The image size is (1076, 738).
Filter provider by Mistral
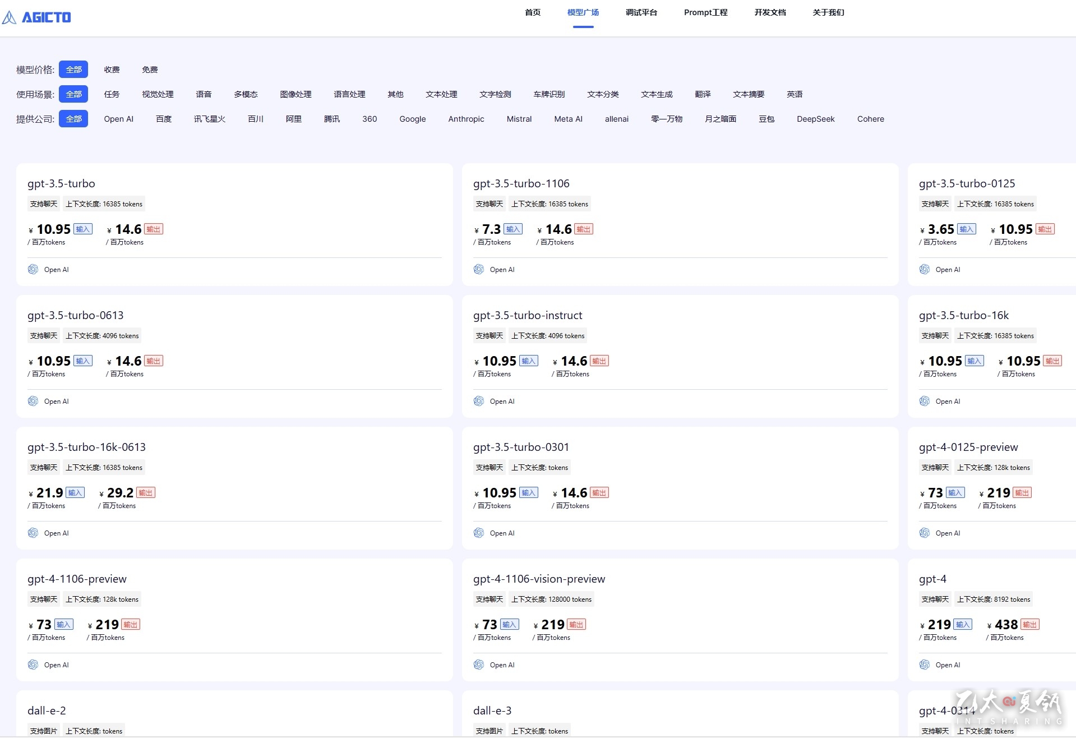point(519,119)
